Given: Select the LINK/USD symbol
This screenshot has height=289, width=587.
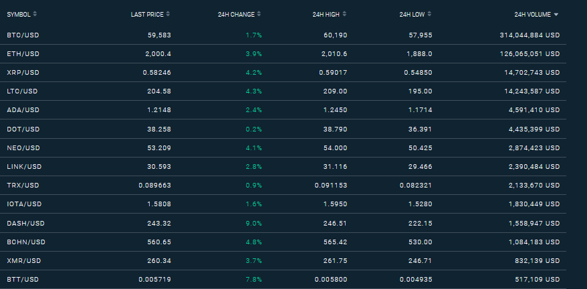Looking at the screenshot, I should pyautogui.click(x=24, y=167).
